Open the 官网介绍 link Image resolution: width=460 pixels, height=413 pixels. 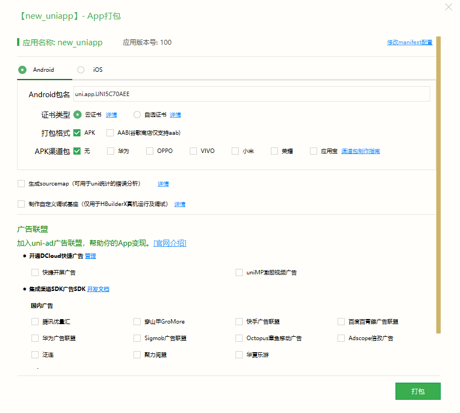[x=170, y=243]
